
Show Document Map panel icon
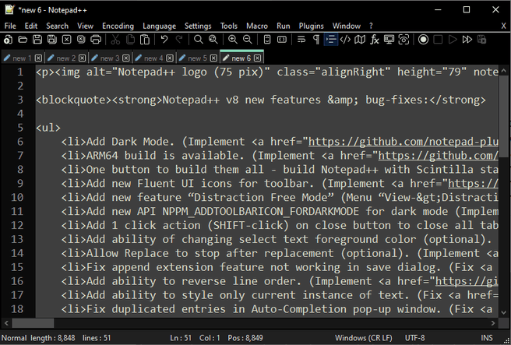(x=360, y=40)
